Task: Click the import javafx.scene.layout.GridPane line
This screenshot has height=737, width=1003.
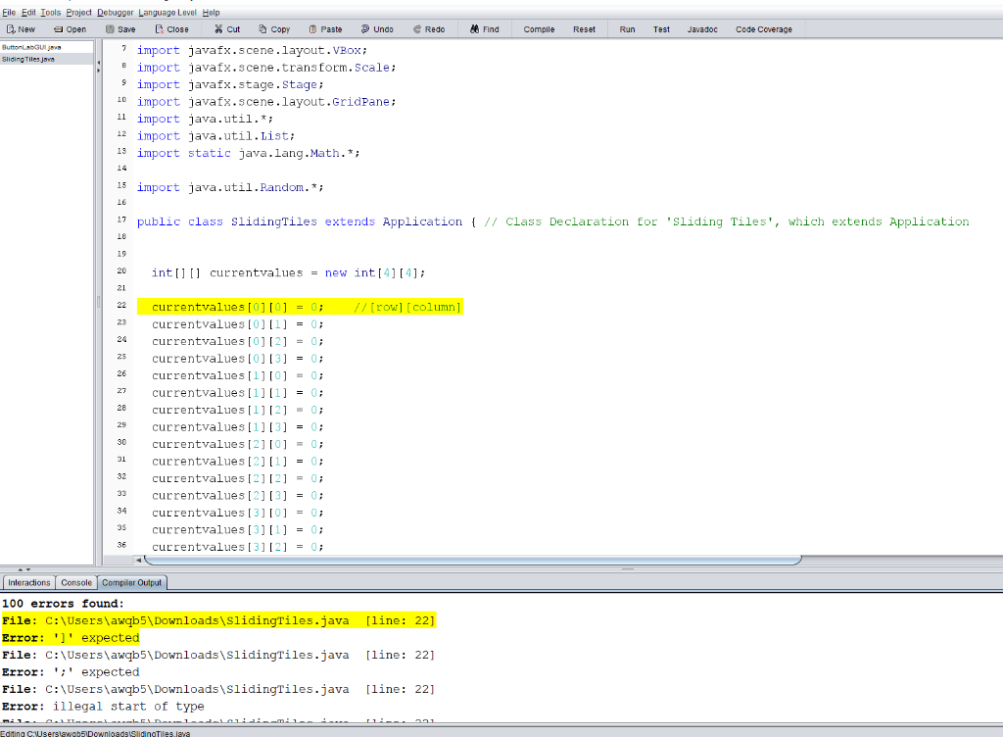Action: (x=266, y=102)
